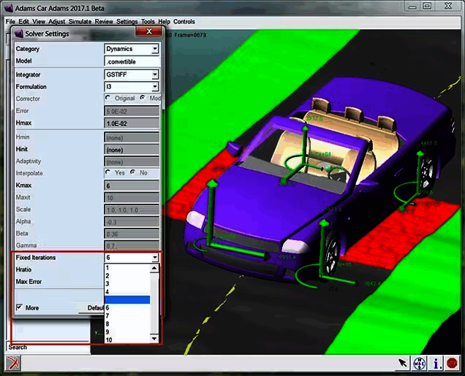465x376 pixels.
Task: Click the Solver Settings dialog title icon
Action: (x=18, y=34)
